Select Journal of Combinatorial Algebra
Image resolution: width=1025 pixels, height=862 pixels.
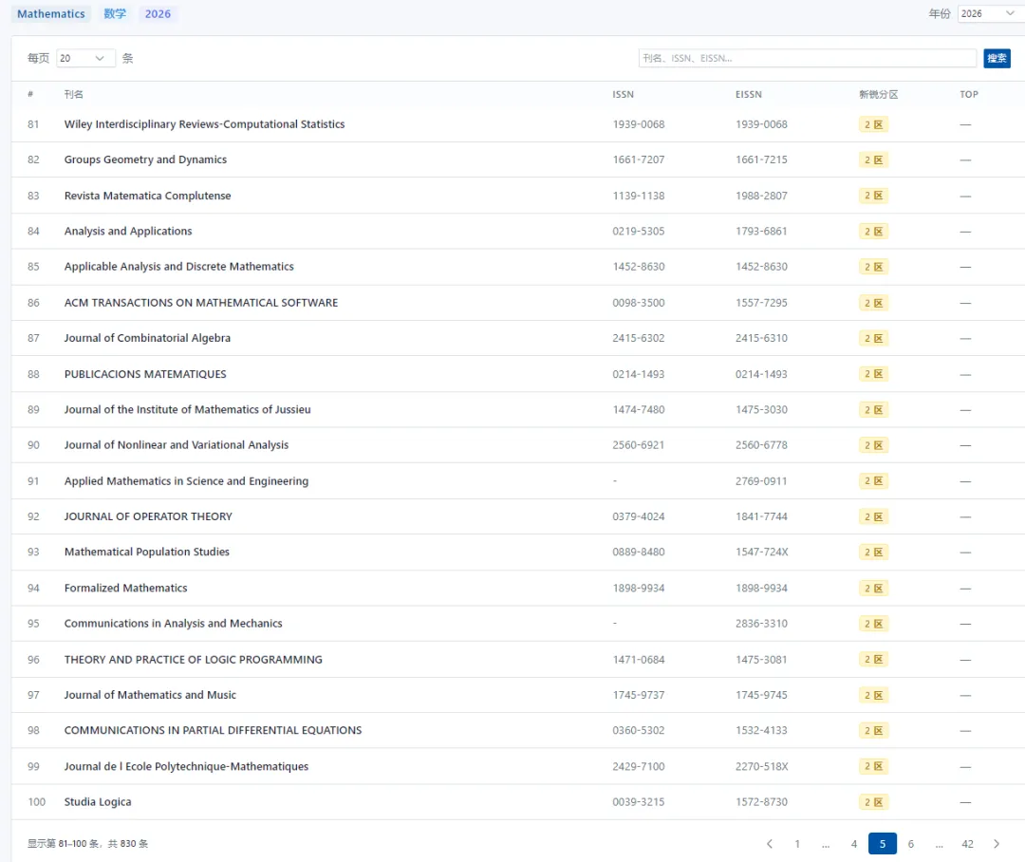coord(148,338)
